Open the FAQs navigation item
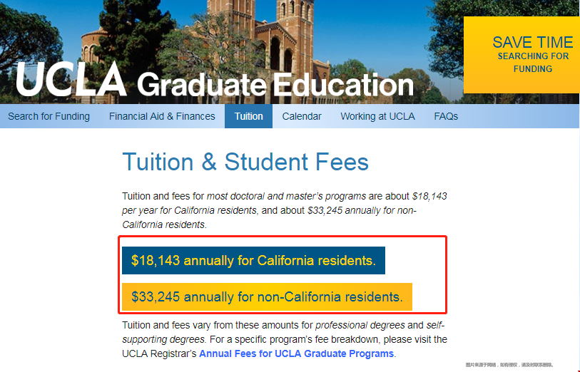This screenshot has width=580, height=372. pyautogui.click(x=446, y=116)
